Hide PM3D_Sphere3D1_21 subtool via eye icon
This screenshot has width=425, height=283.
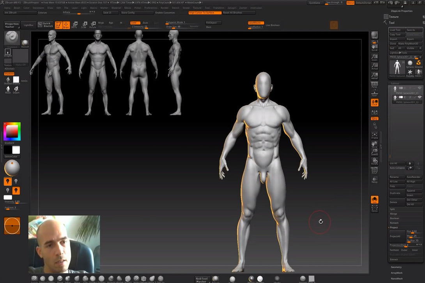pos(420,88)
